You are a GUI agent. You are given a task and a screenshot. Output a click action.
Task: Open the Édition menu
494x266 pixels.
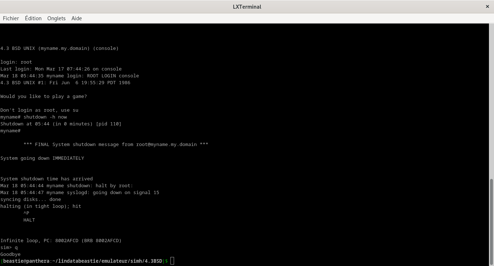click(33, 18)
